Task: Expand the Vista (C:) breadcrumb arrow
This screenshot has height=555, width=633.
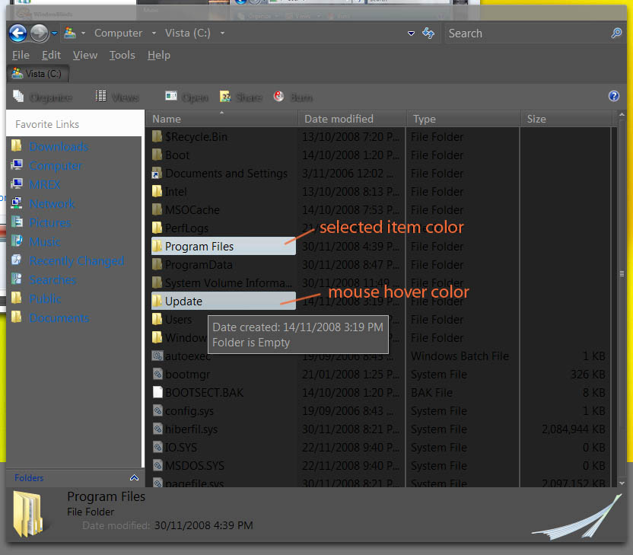Action: [x=222, y=33]
